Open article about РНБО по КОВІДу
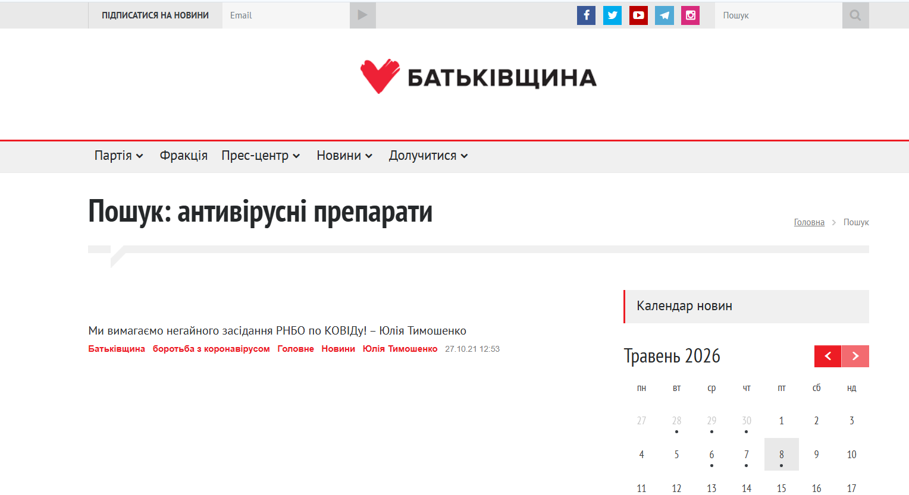Image resolution: width=909 pixels, height=495 pixels. click(x=277, y=330)
